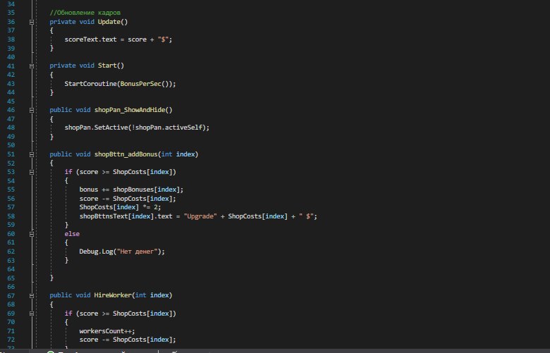Click the closing brace on line 65
The height and width of the screenshot is (353, 550).
(51, 278)
